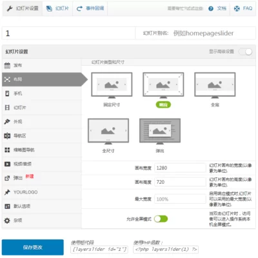Open 外观 appearance settings brush icon

[7, 121]
